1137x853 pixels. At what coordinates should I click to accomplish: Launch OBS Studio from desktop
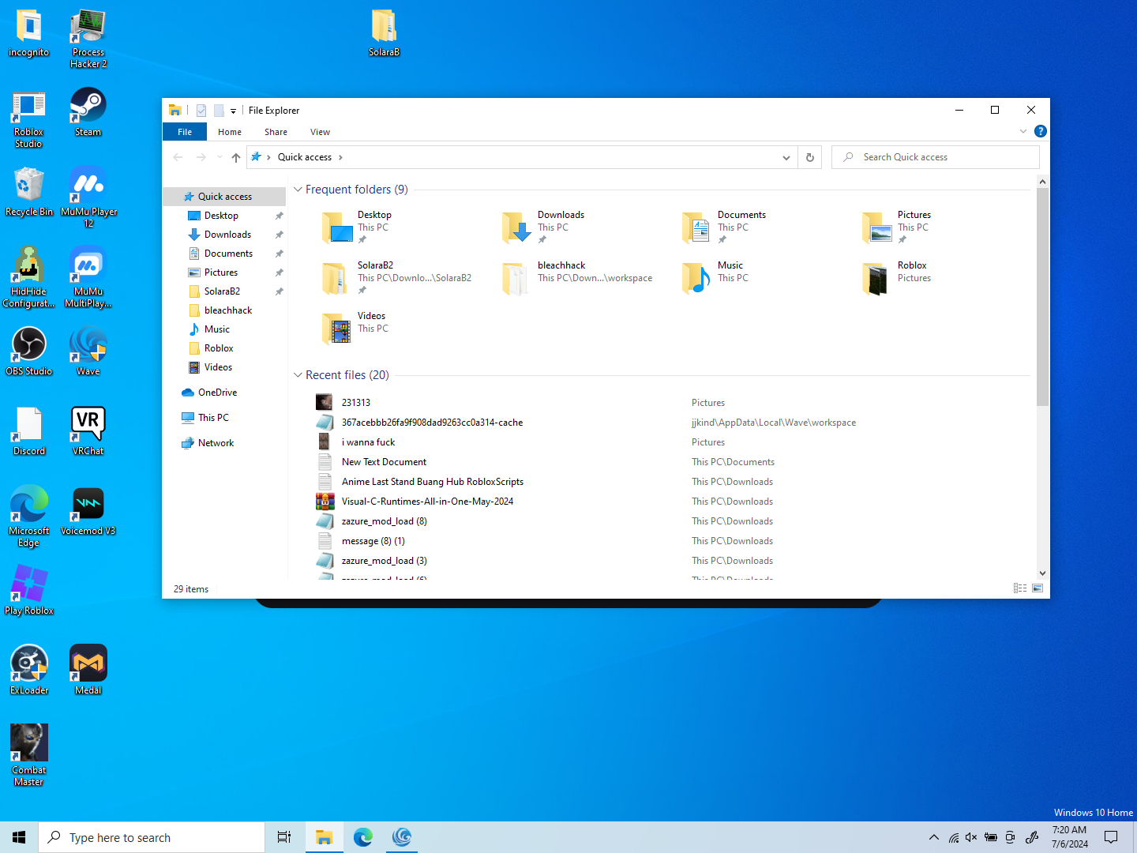coord(29,351)
